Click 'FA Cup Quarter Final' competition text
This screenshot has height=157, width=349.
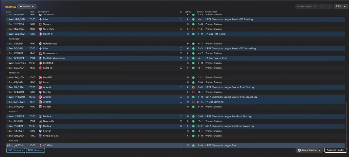point(216,58)
